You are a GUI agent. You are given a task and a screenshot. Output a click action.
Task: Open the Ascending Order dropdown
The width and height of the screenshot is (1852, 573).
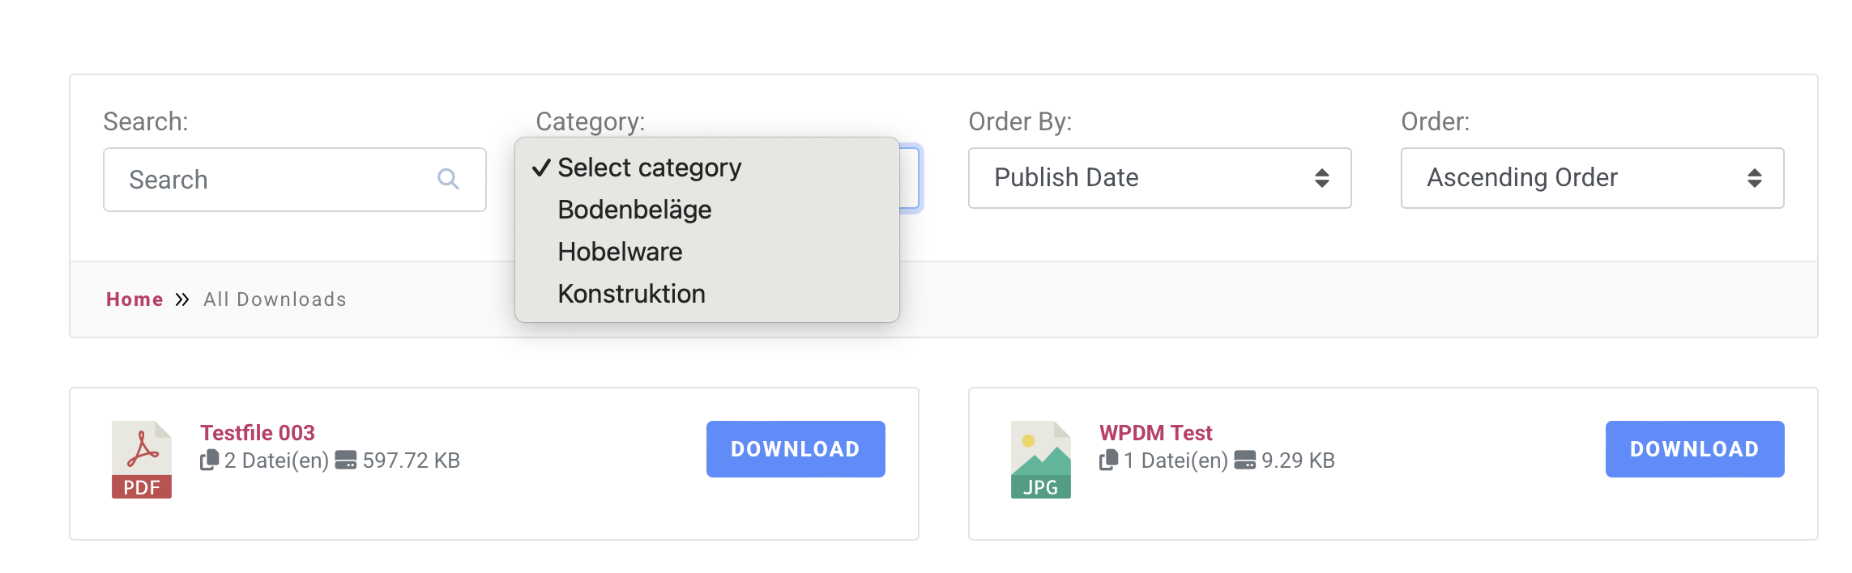[1592, 178]
